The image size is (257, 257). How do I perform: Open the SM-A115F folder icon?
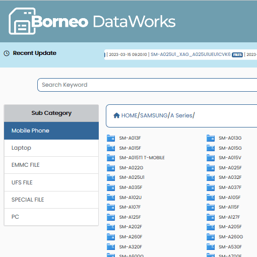pyautogui.click(x=211, y=207)
